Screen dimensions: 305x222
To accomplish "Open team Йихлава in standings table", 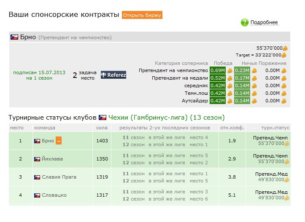I will coord(52,159).
